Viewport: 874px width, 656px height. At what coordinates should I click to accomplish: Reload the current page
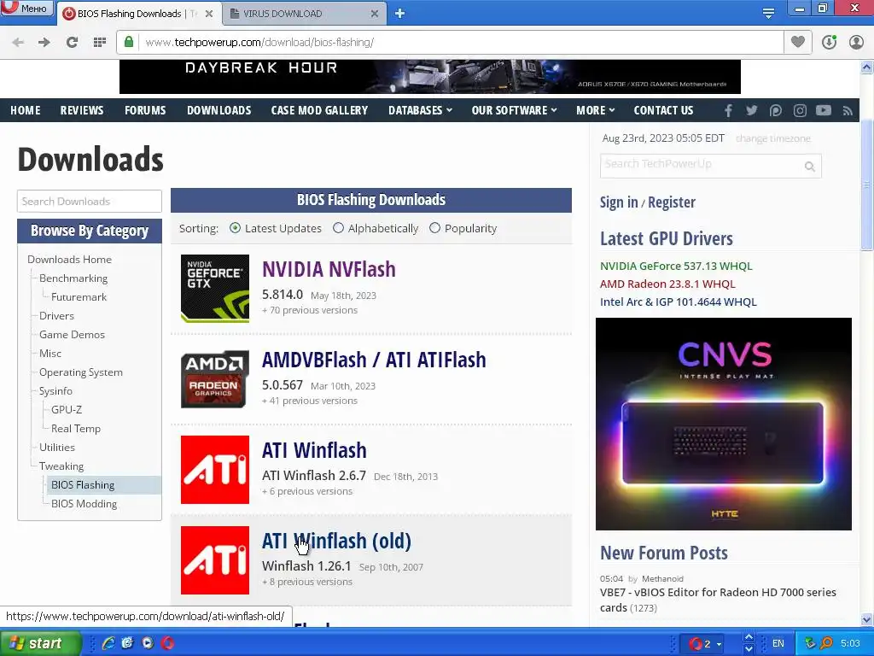click(x=72, y=42)
